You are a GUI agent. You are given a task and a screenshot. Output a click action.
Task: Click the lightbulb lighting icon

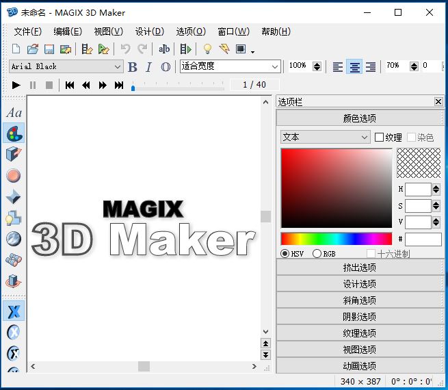[207, 49]
